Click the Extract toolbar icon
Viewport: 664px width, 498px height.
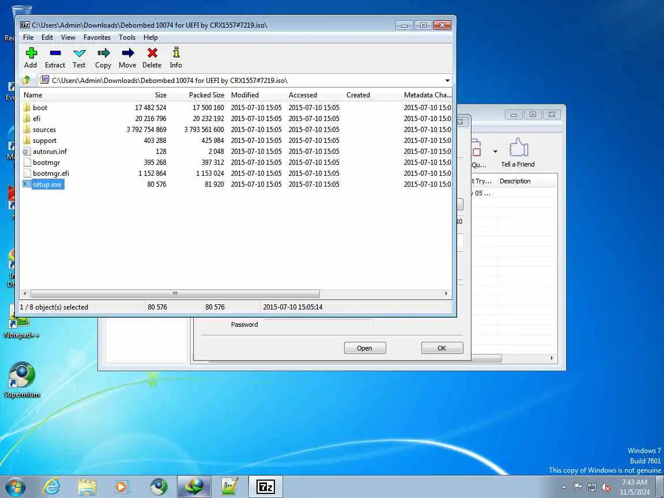(55, 53)
